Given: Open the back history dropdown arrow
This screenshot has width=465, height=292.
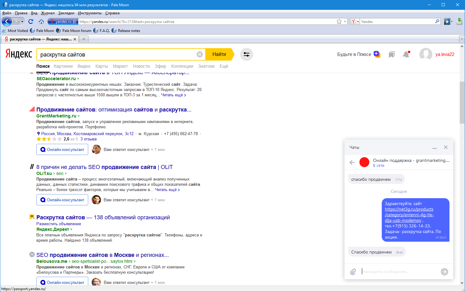Looking at the screenshot, I should [x=22, y=21].
